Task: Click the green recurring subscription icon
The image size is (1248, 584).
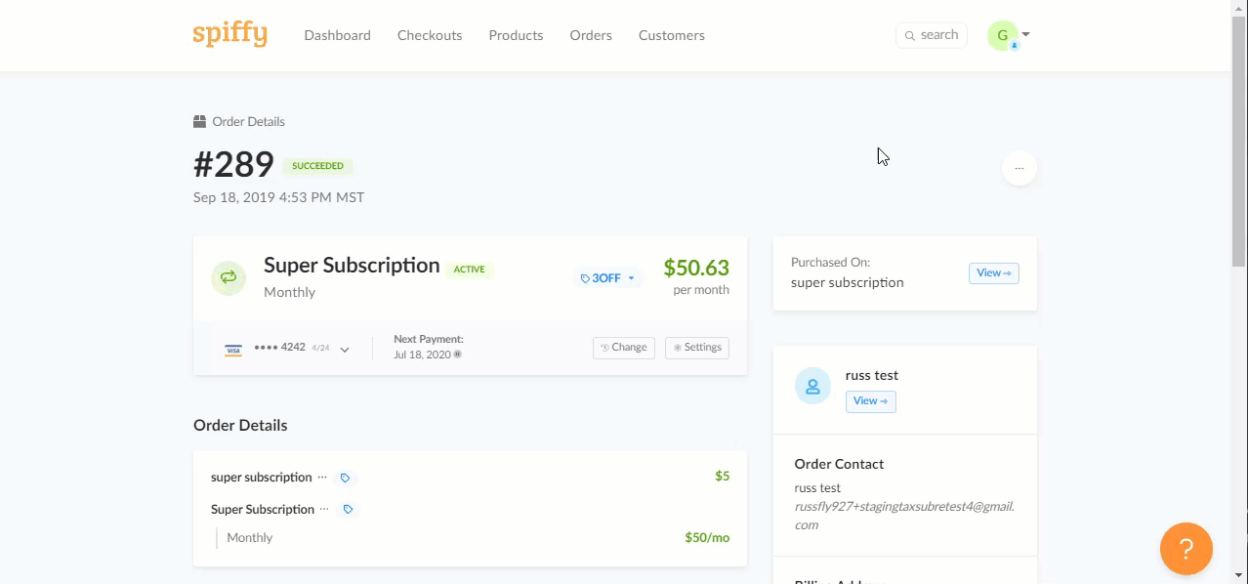Action: (x=229, y=277)
